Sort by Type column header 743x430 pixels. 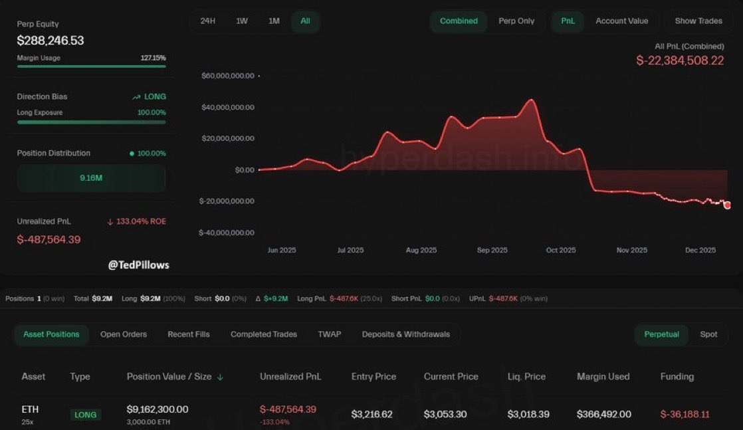point(80,376)
